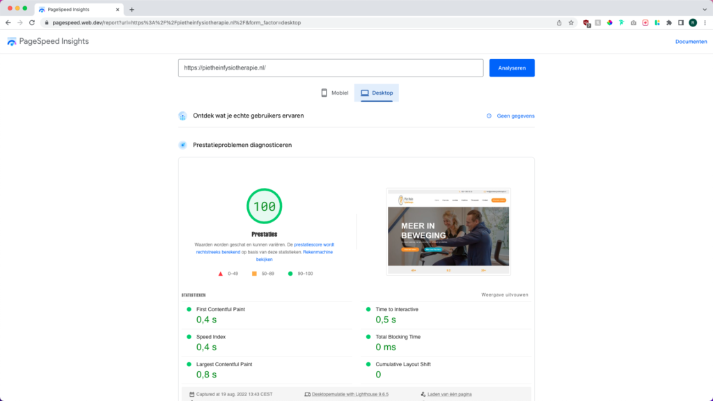Open the Chrome extensions puzzle icon

click(669, 22)
